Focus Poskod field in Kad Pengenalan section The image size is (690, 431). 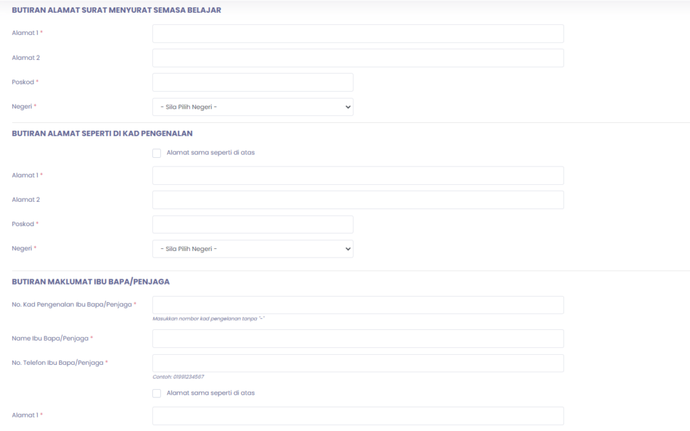click(x=253, y=225)
